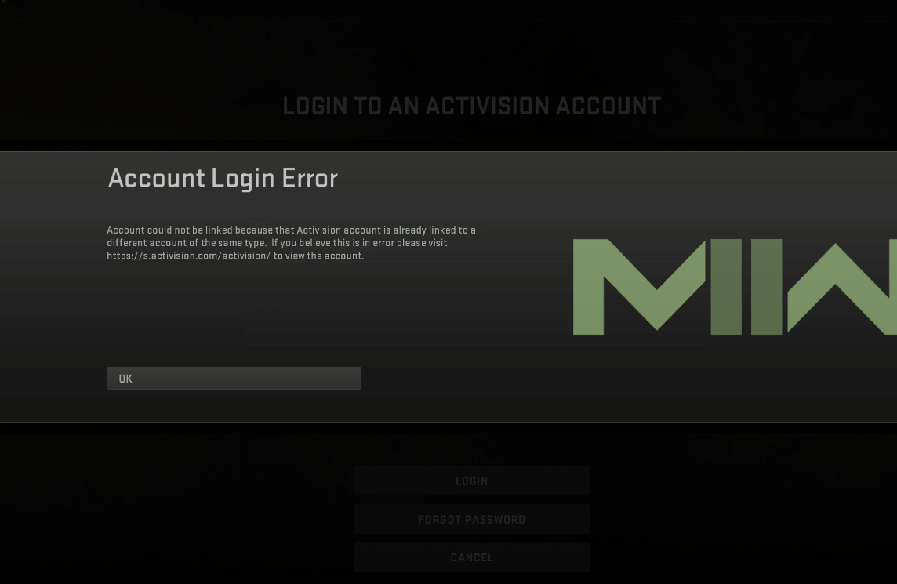
Task: Focus the faint password input field
Action: [x=475, y=331]
